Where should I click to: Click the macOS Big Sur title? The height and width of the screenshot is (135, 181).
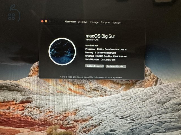(100, 36)
